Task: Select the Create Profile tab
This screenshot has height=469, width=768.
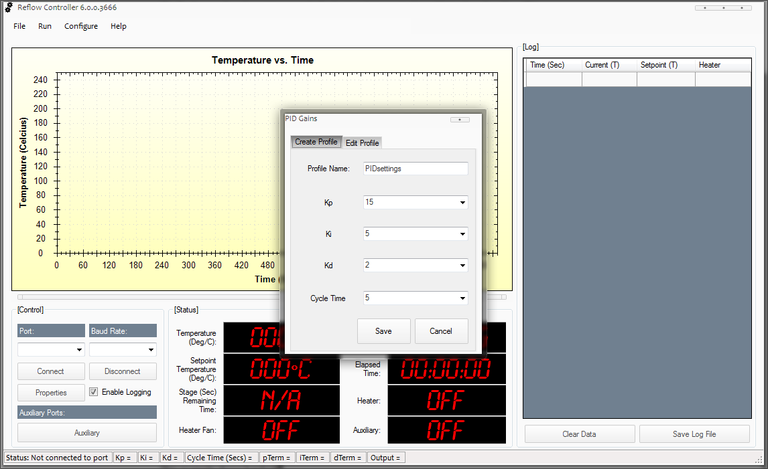Action: [x=316, y=142]
